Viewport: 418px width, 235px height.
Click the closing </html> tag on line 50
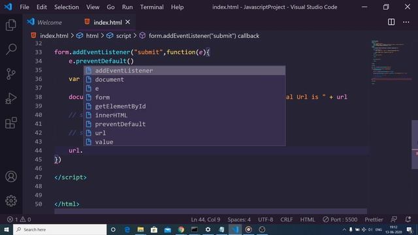click(67, 204)
